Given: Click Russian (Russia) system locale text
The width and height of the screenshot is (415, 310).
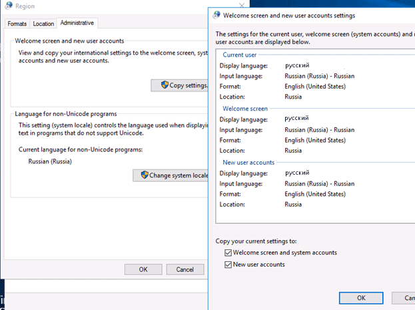Looking at the screenshot, I should [50, 161].
